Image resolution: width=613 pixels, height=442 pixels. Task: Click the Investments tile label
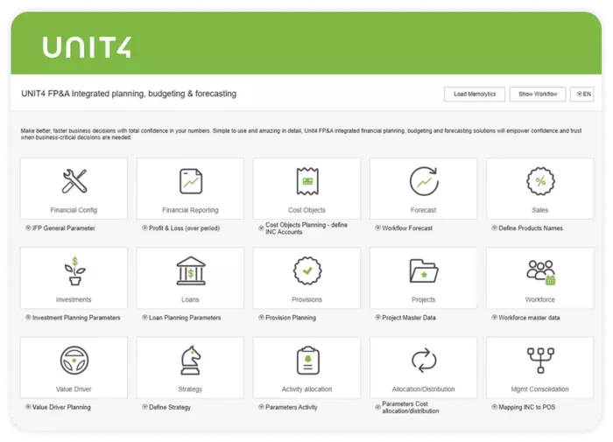tap(74, 299)
